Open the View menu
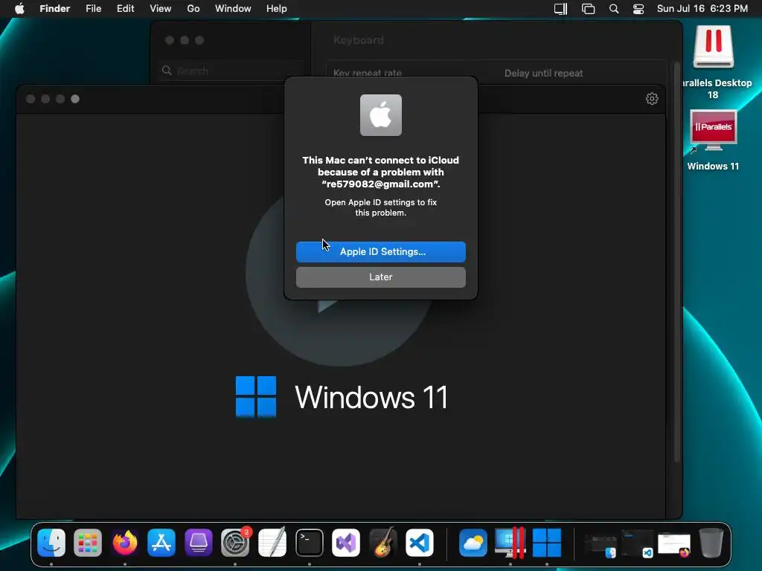 (161, 9)
